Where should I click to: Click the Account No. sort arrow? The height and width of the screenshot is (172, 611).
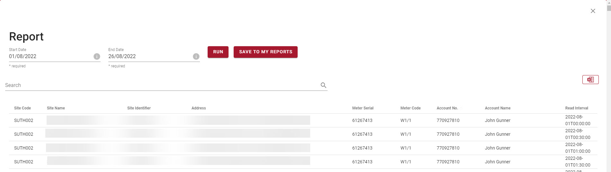[462, 108]
